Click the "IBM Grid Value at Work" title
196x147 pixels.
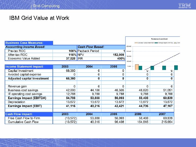[x=39, y=18]
